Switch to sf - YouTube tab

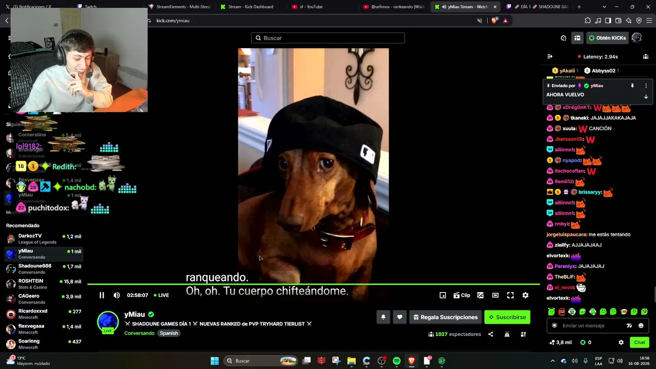pyautogui.click(x=321, y=7)
